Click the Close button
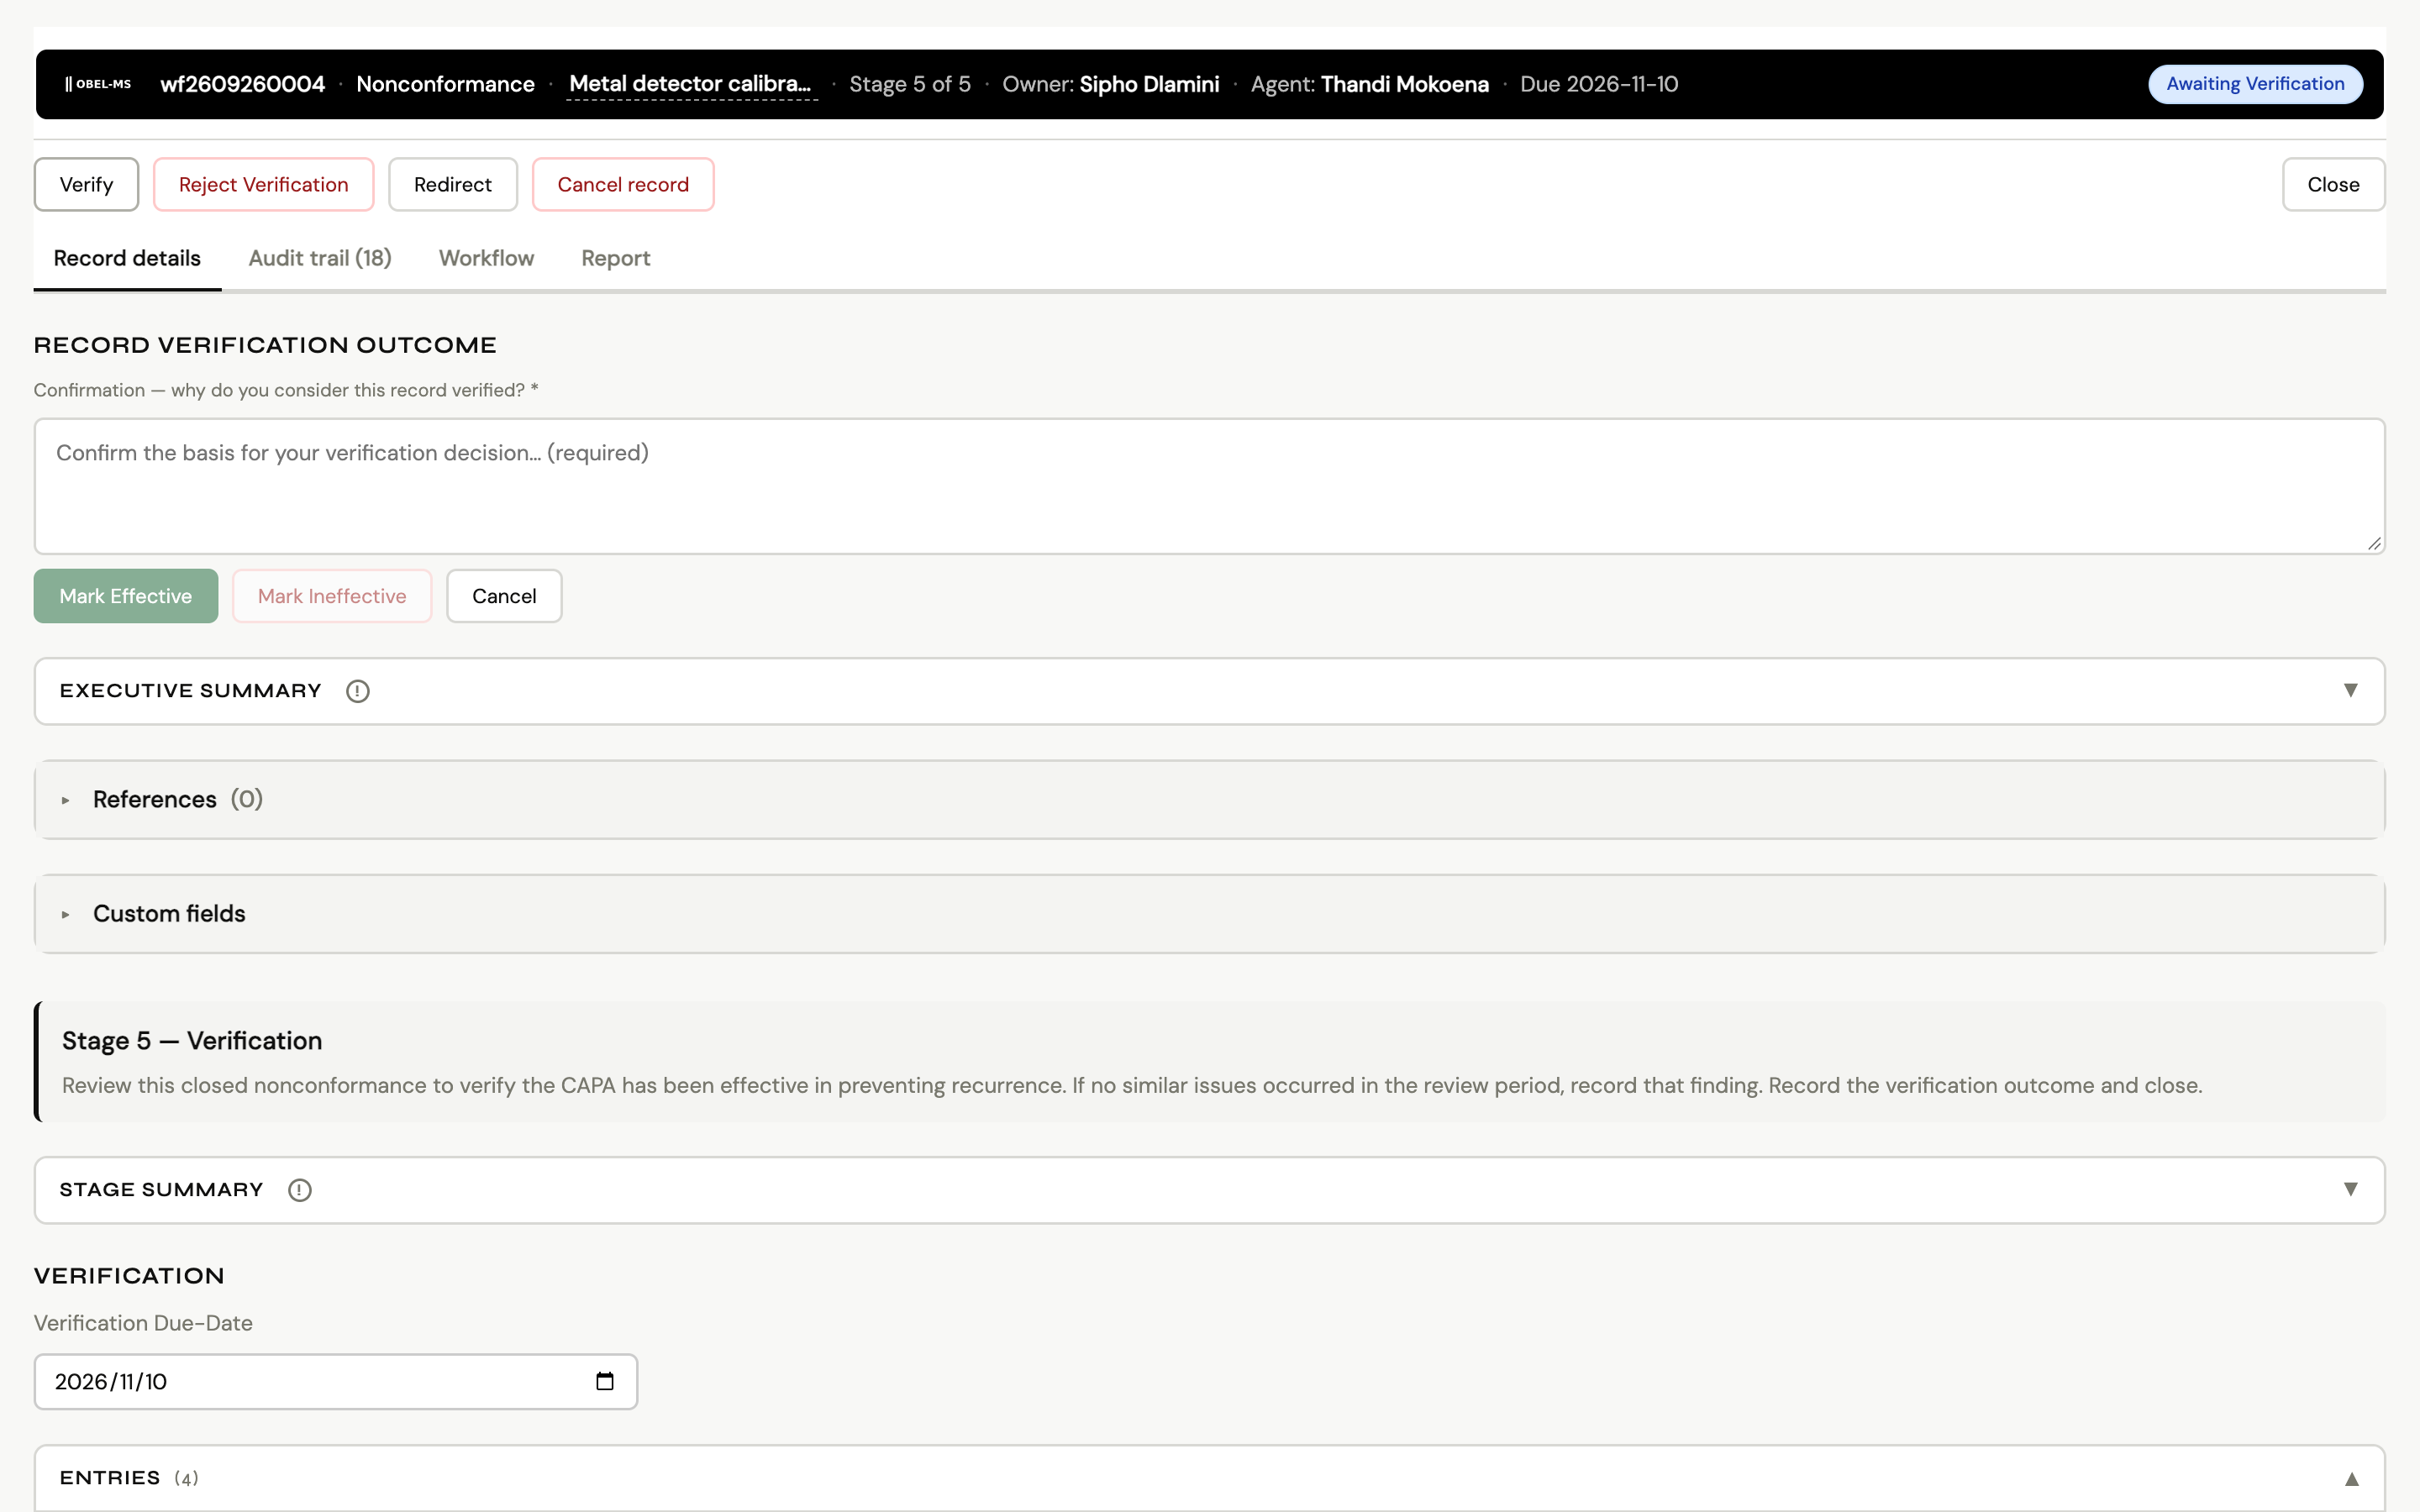 click(2333, 184)
